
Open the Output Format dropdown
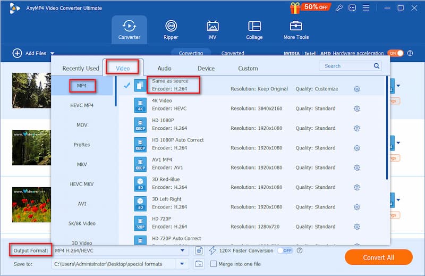point(182,250)
